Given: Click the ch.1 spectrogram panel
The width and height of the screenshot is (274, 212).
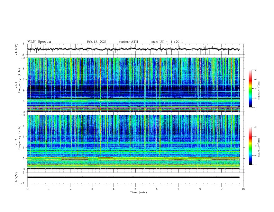Looking at the screenshot, I should click(x=133, y=85).
